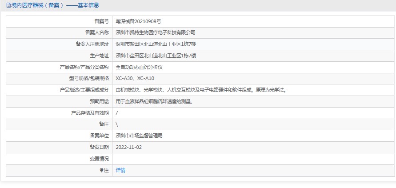Select the product name 全自动动态血沉分析仪

[139, 67]
